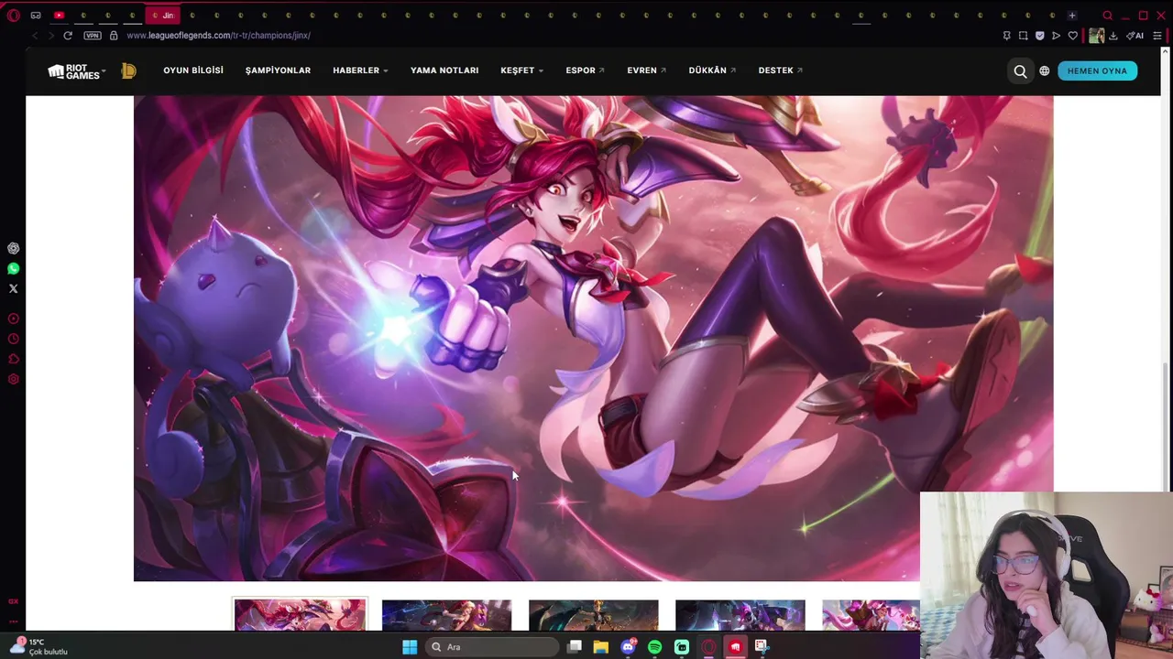Open the DESTEK external link

780,70
